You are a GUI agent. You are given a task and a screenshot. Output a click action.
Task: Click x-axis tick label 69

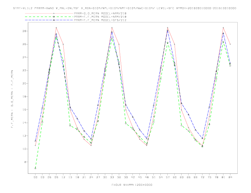tap(196, 177)
